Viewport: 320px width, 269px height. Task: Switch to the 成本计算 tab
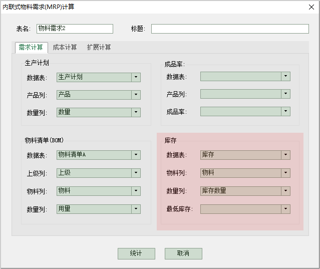pos(65,48)
